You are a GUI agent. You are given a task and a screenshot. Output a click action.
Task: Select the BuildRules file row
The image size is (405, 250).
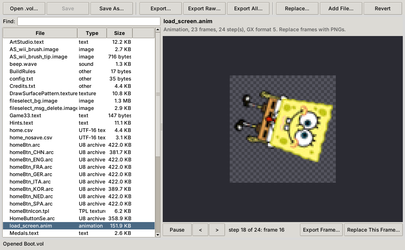point(79,71)
